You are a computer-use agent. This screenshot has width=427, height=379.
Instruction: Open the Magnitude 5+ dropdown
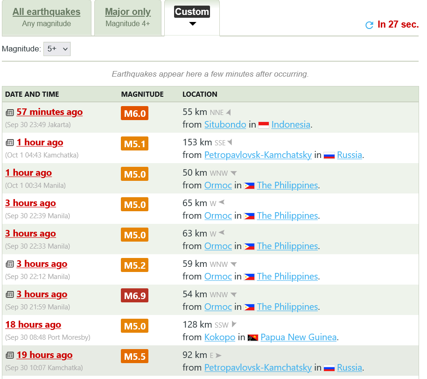click(x=57, y=49)
